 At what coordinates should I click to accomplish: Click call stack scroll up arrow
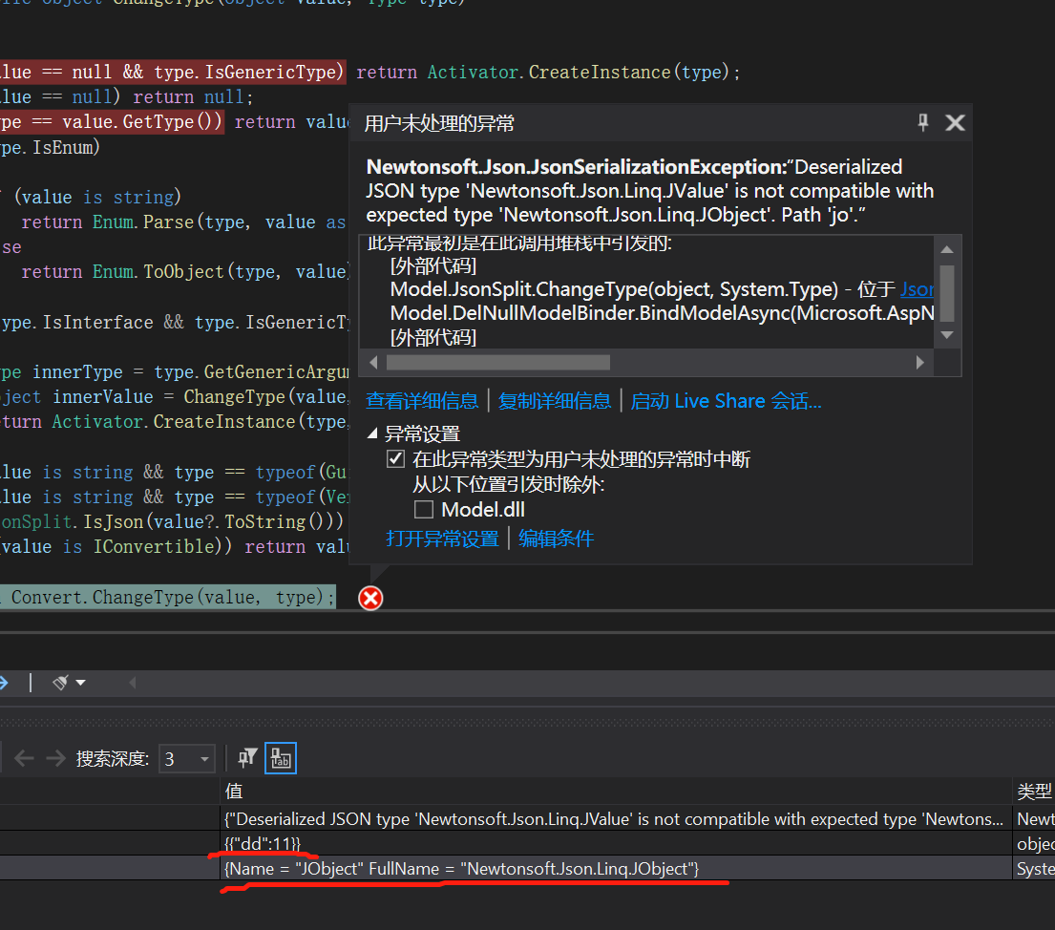(x=947, y=249)
